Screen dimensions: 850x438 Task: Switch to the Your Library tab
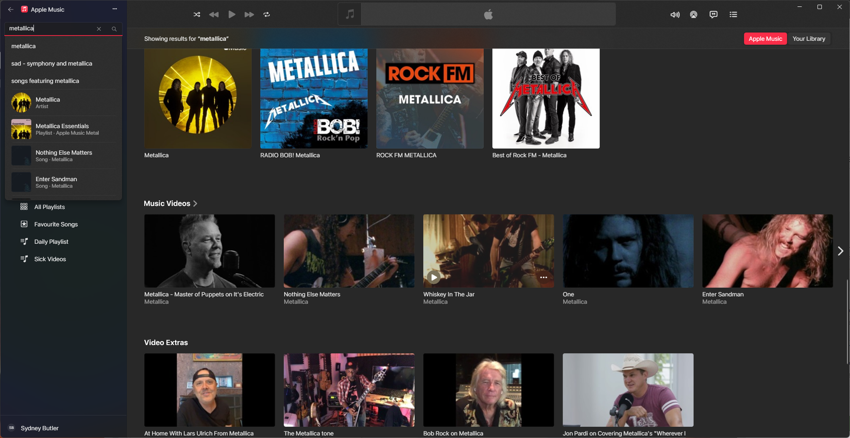(x=809, y=39)
